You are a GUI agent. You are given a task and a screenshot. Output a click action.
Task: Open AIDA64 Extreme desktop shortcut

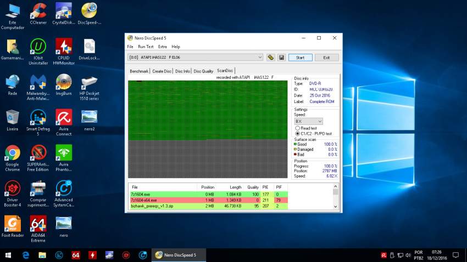[38, 229]
